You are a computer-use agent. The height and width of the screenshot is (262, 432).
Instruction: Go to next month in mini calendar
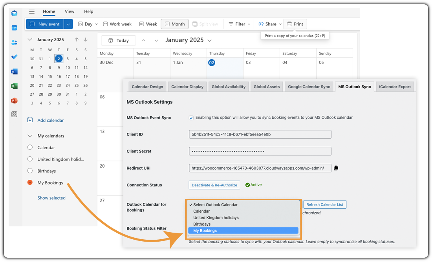pos(86,40)
